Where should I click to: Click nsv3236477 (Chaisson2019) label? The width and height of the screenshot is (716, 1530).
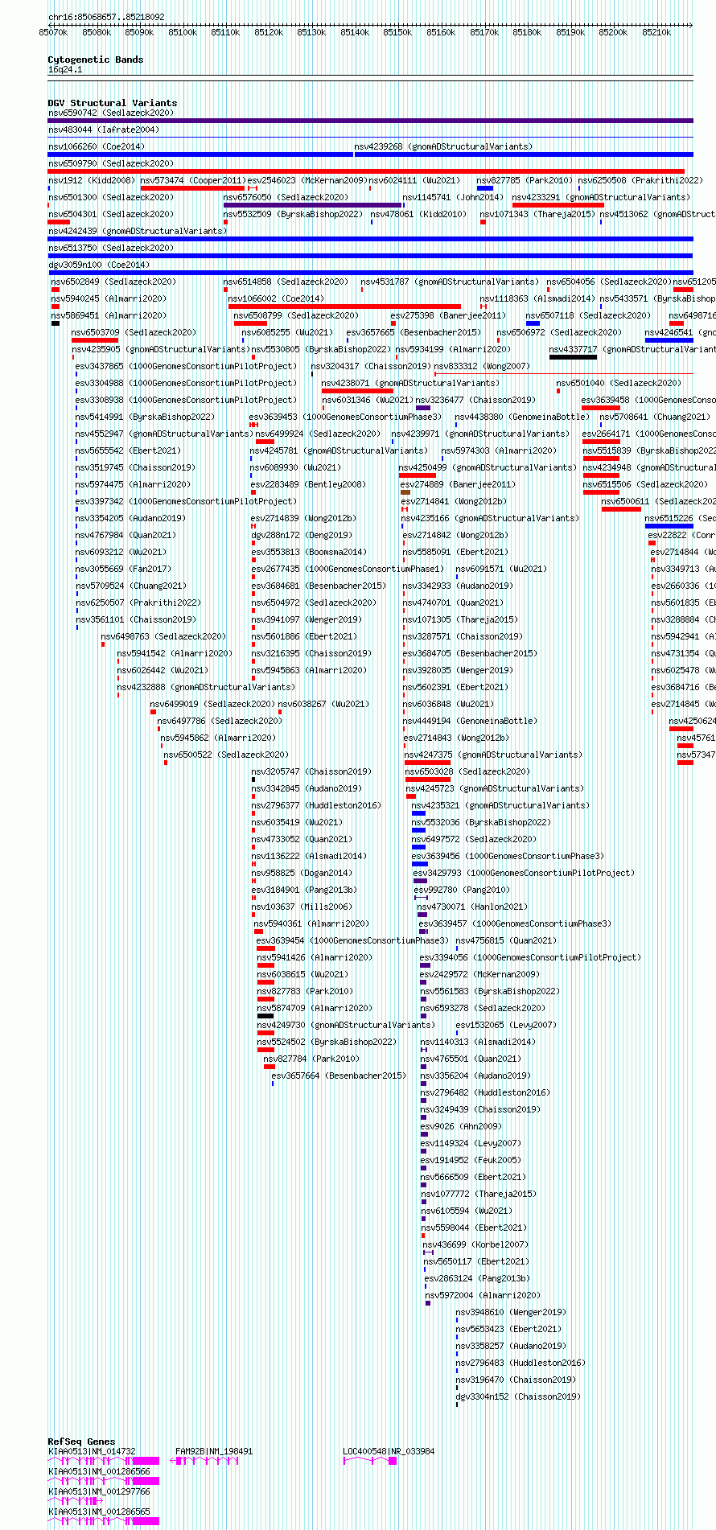475,401
